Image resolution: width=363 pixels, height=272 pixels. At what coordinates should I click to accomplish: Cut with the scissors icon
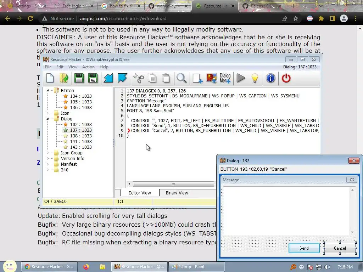pyautogui.click(x=139, y=78)
